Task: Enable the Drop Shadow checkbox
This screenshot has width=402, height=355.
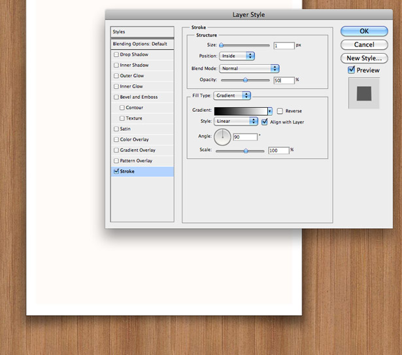Action: point(116,55)
